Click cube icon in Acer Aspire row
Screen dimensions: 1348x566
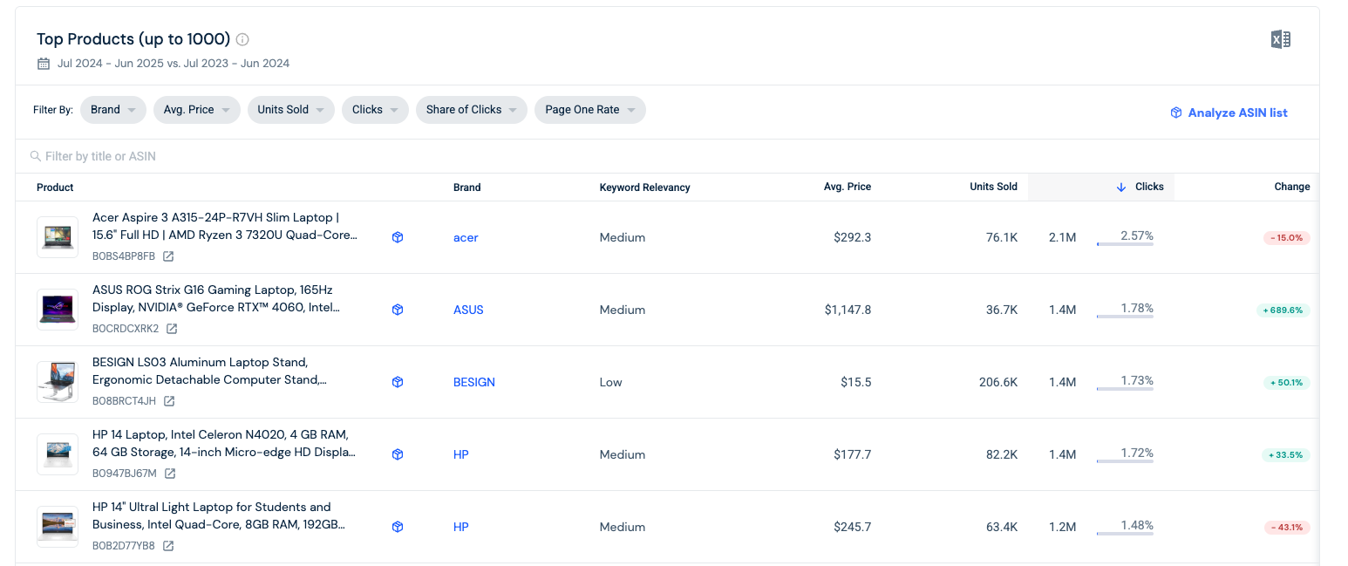point(398,237)
